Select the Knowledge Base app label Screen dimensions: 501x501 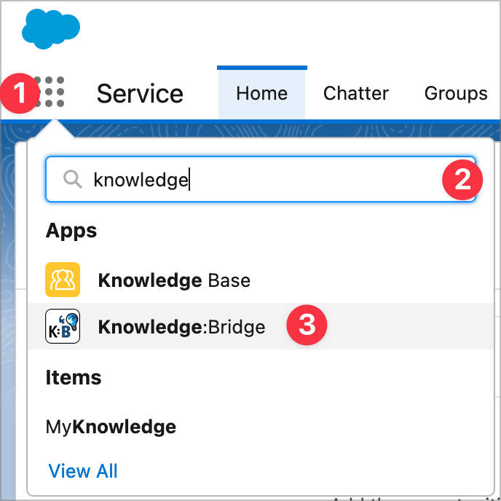(174, 280)
